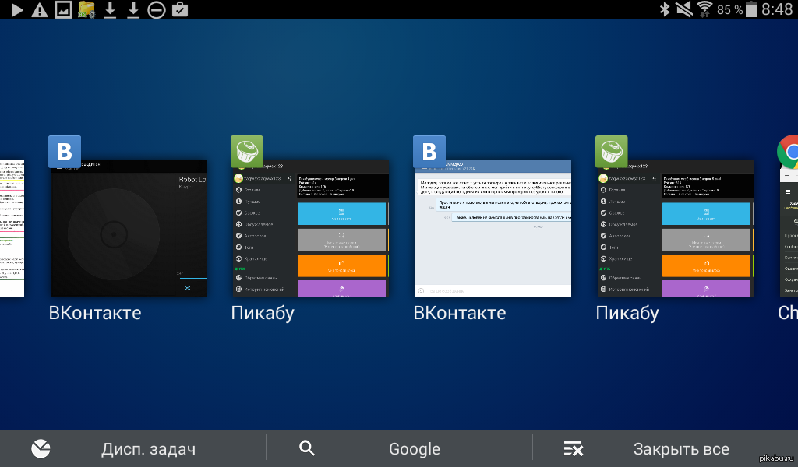The image size is (798, 467).
Task: Tap the VK icon above the music player preview
Action: (65, 151)
